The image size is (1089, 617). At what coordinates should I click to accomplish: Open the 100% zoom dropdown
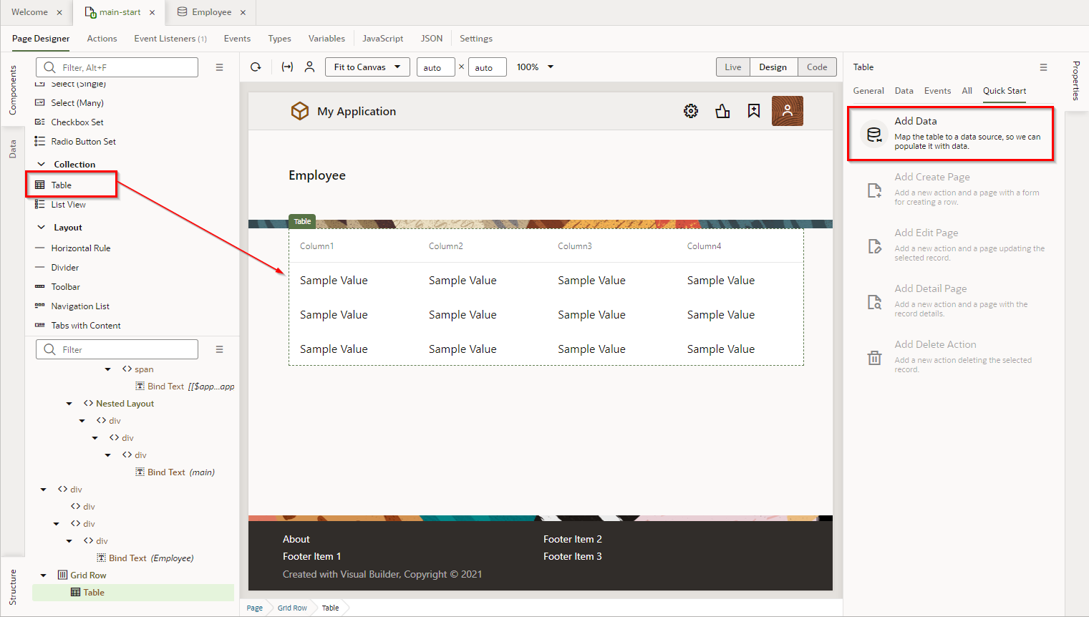click(x=536, y=67)
